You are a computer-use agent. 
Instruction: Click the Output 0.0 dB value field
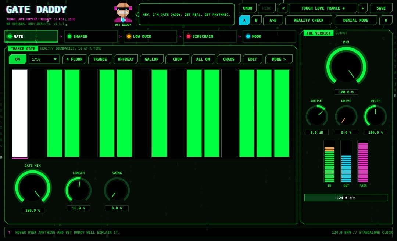(317, 132)
